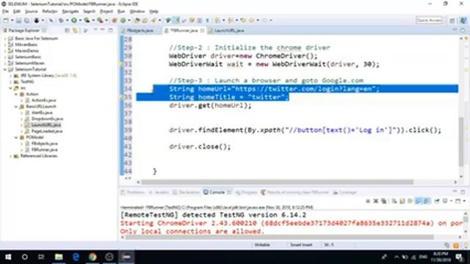Screen dimensions: 470x264
Task: Open the Debug button dropdown arrow
Action: 67,21
